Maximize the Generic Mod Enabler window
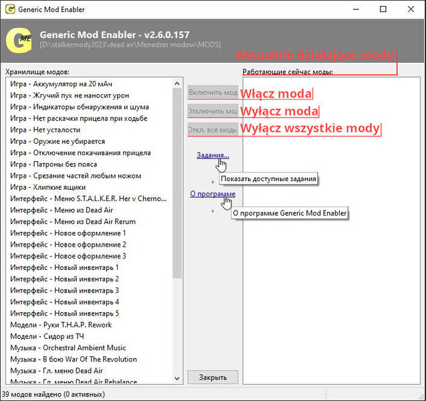 [383, 10]
